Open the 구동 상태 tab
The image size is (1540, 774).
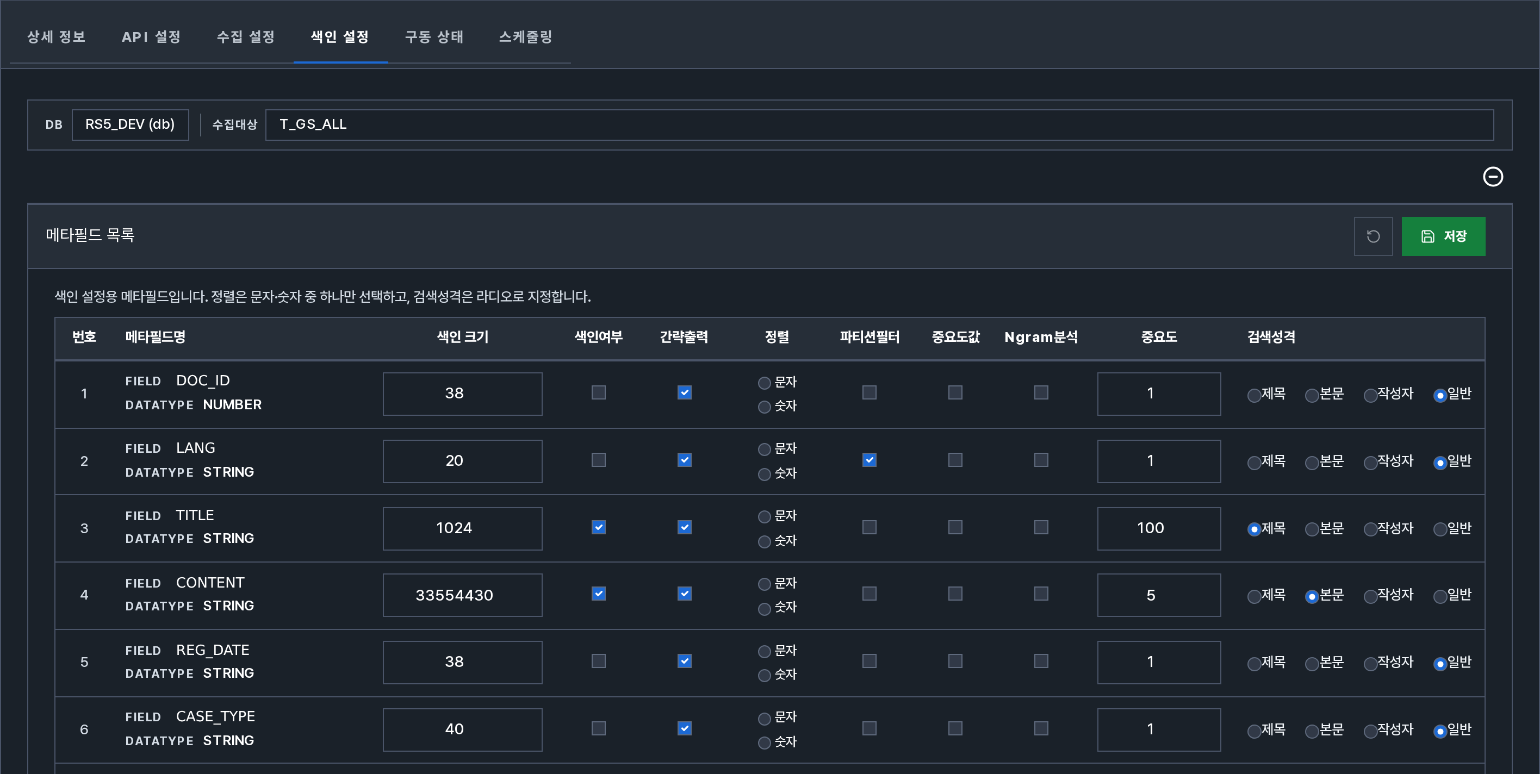(x=434, y=37)
